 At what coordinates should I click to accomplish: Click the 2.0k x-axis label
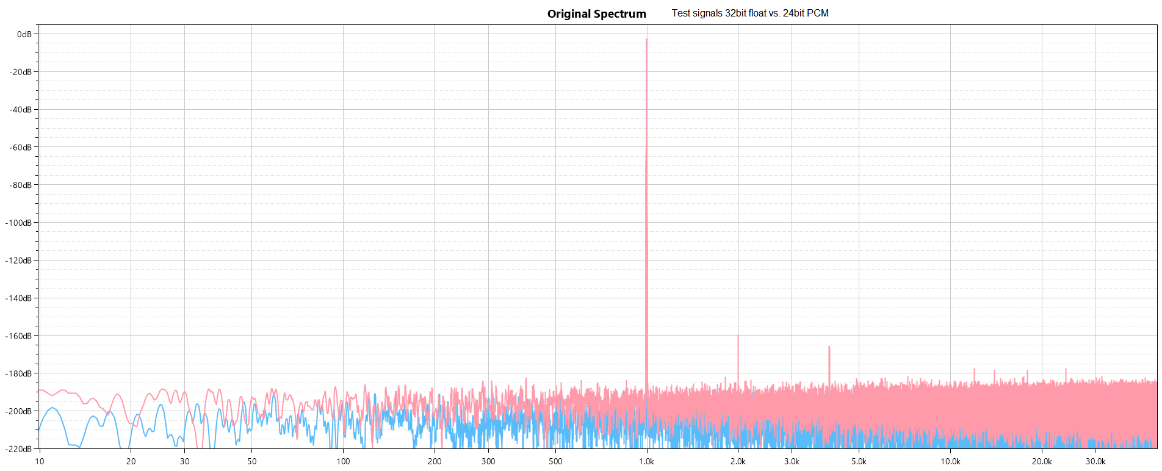coord(738,461)
